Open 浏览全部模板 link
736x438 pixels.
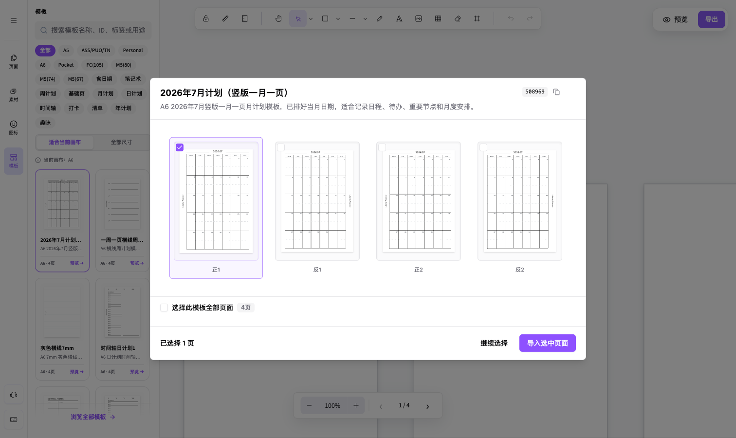coord(93,417)
